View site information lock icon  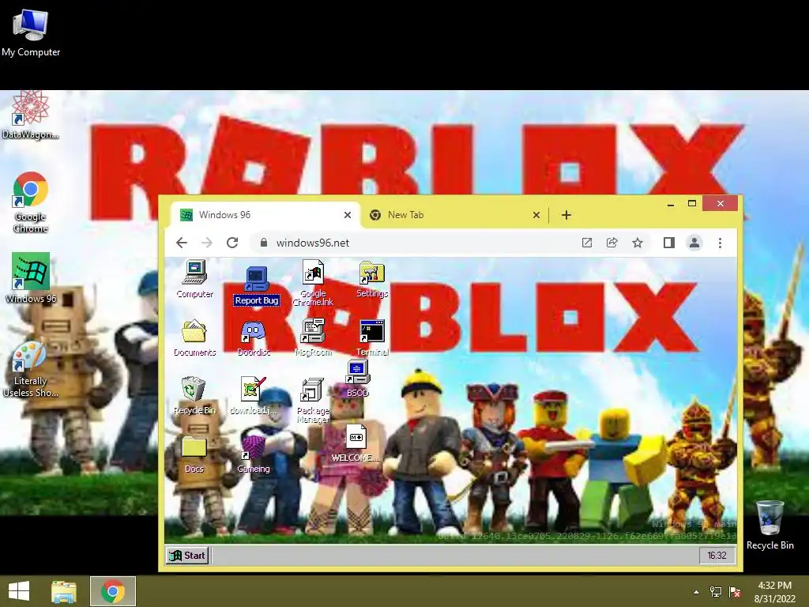(264, 243)
